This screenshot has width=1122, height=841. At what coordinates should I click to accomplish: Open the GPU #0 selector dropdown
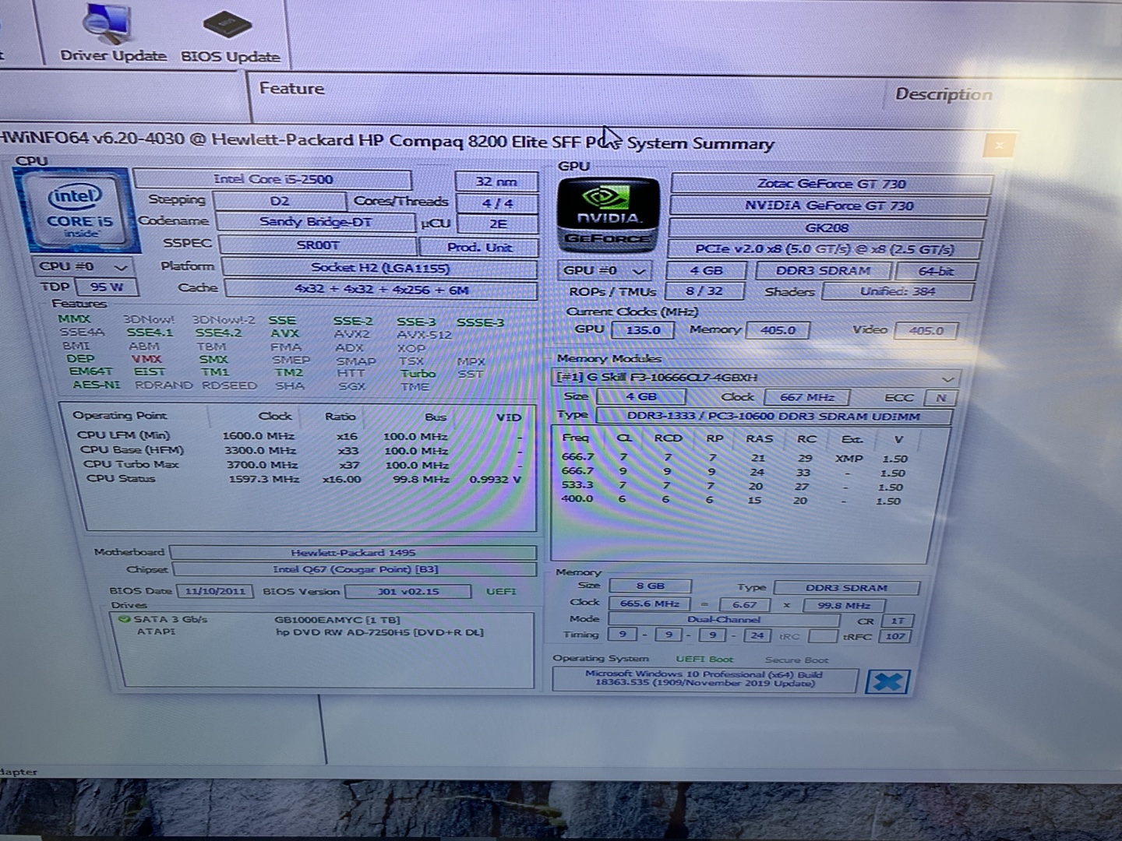click(x=605, y=271)
